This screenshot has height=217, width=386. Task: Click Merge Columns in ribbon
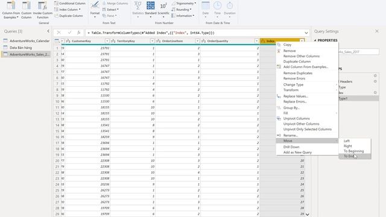[115, 4]
